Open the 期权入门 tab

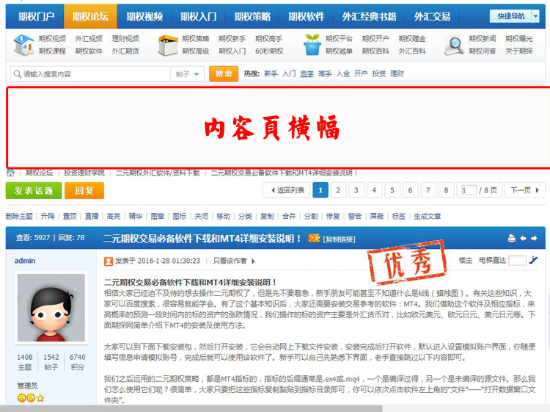199,16
